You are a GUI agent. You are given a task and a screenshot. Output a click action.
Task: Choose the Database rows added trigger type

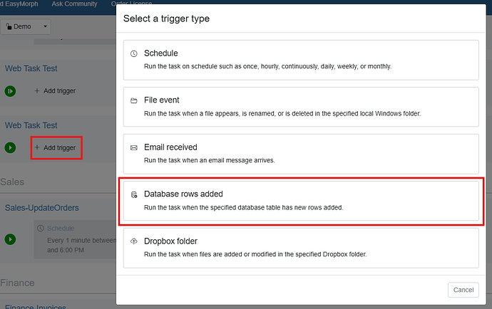(x=299, y=200)
